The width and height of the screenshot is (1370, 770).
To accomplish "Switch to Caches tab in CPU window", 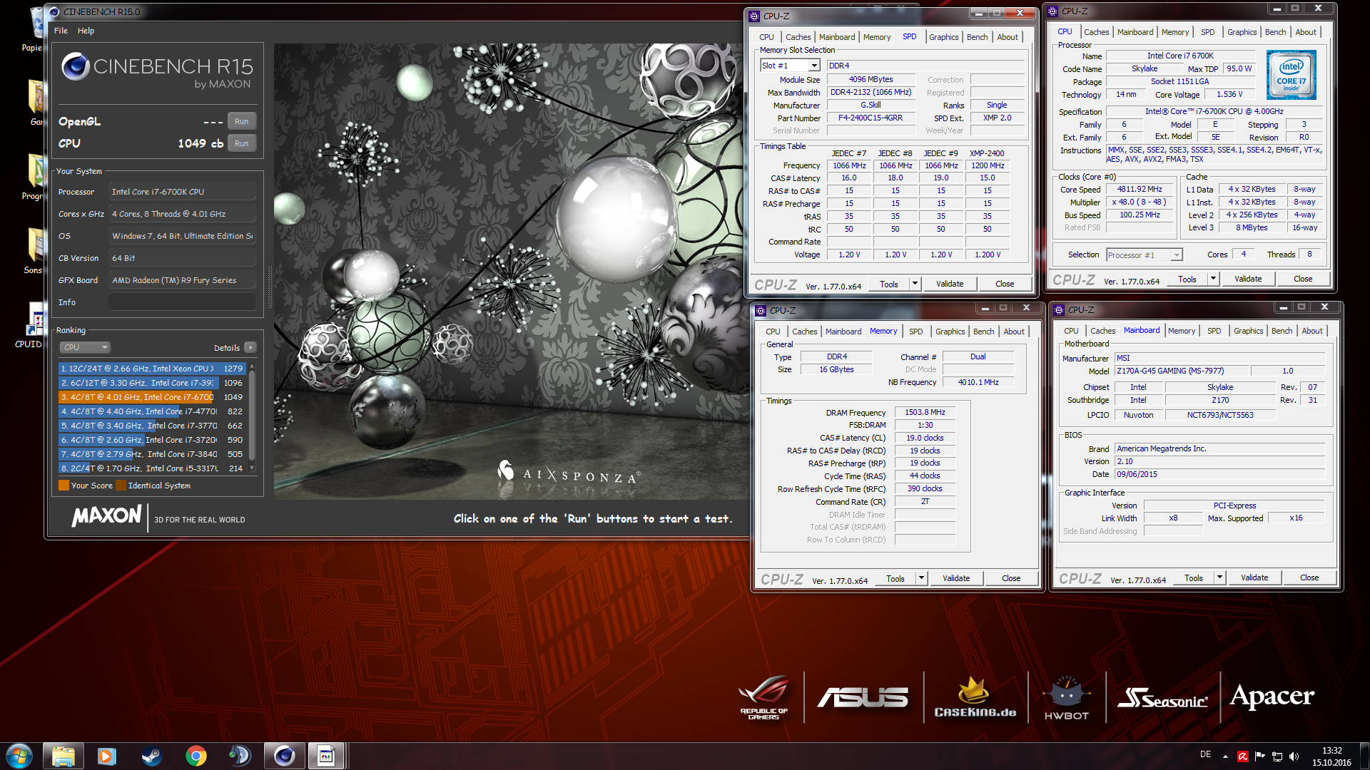I will tap(1096, 32).
